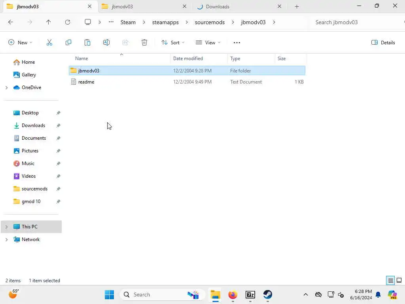Rename the selected folder

tap(106, 43)
